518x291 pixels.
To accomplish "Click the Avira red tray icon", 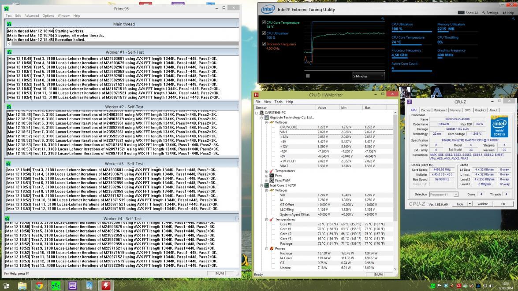I will pyautogui.click(x=458, y=286).
